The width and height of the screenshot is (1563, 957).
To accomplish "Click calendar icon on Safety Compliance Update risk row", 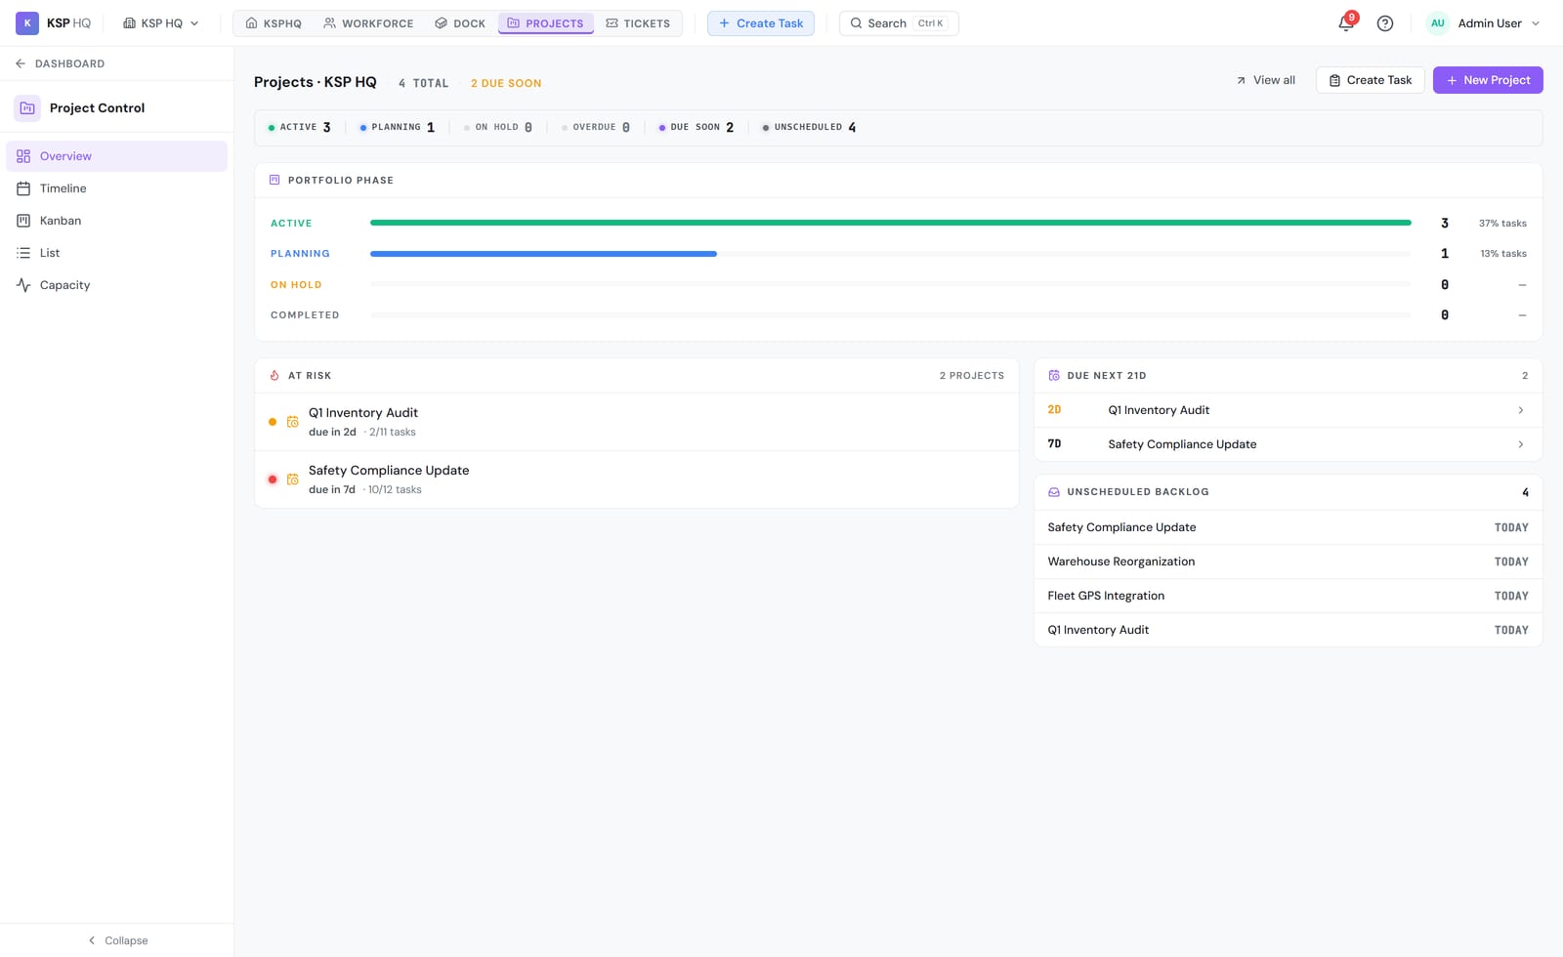I will (x=292, y=479).
